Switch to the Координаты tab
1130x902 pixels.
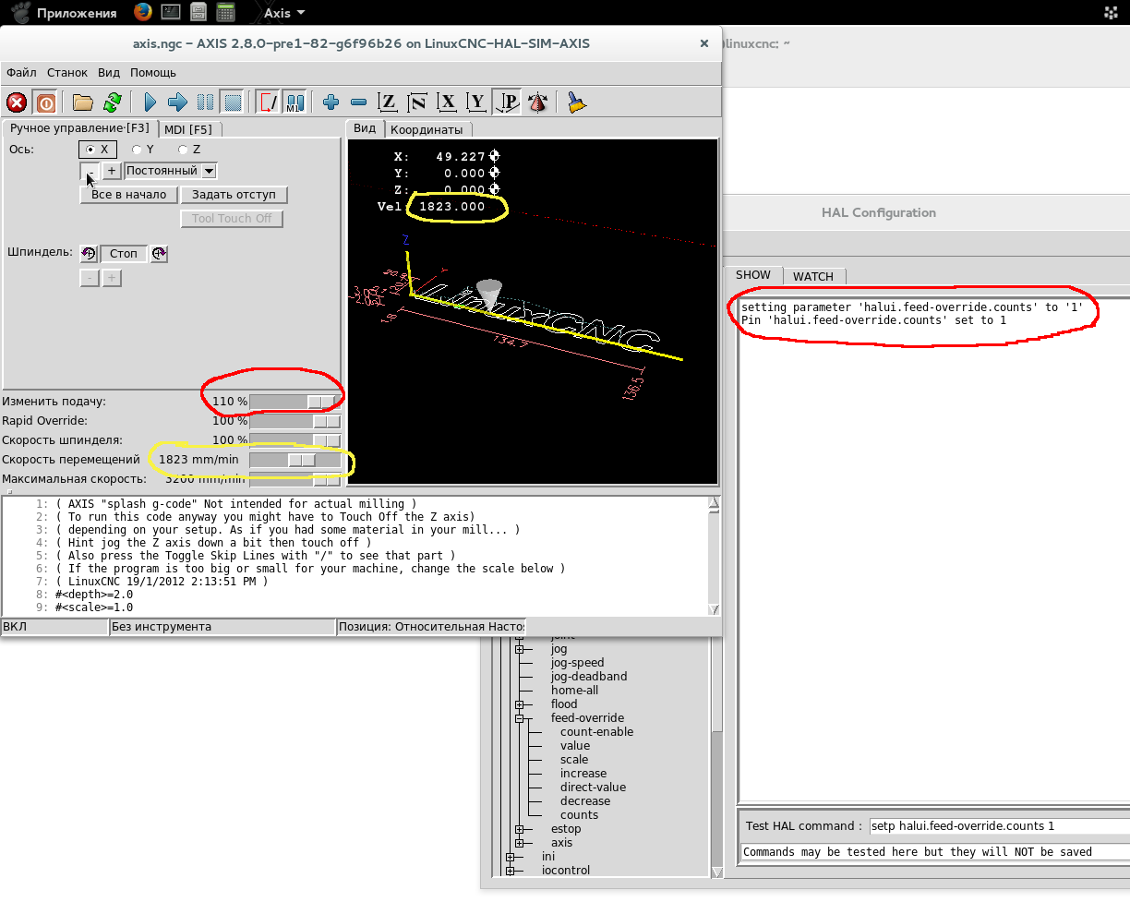(426, 129)
